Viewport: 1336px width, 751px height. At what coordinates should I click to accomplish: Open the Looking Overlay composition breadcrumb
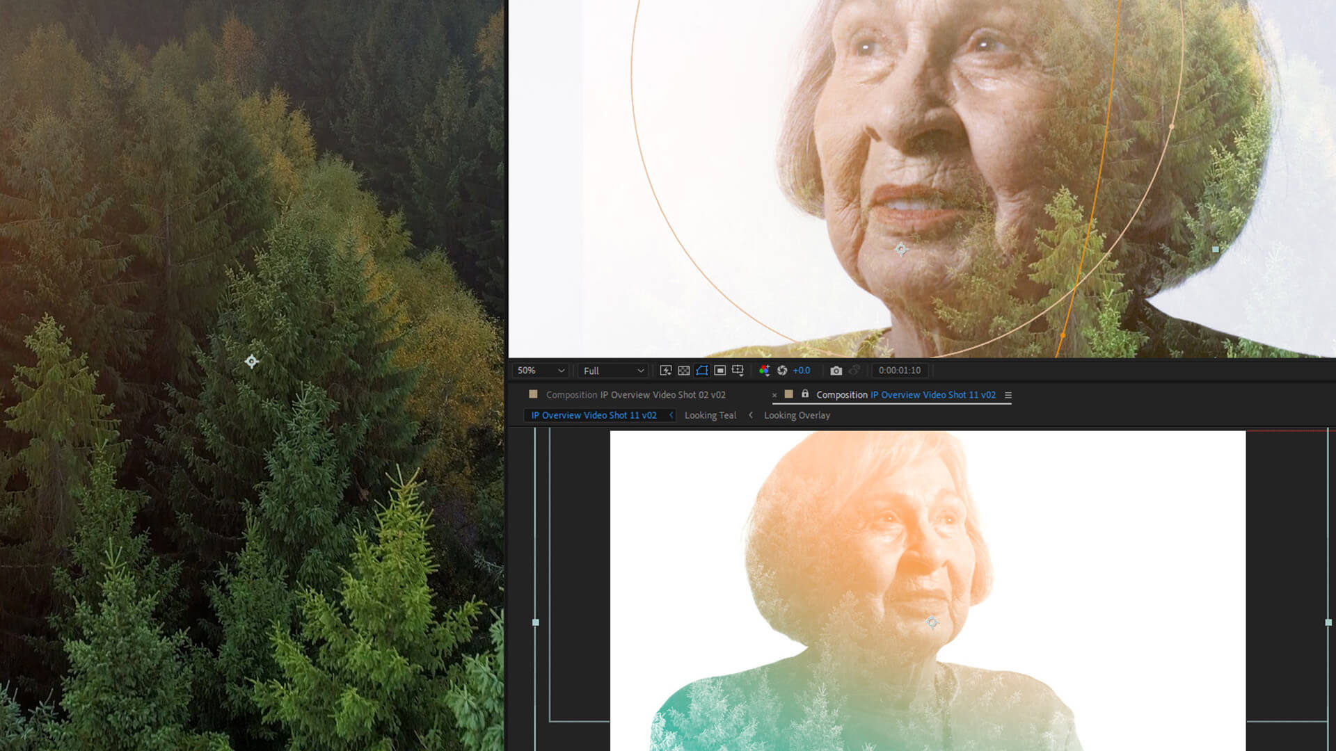coord(797,415)
